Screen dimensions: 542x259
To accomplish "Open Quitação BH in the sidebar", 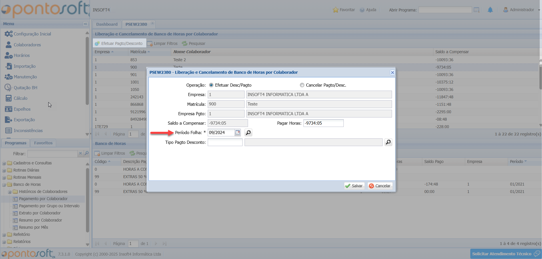I will click(x=25, y=88).
